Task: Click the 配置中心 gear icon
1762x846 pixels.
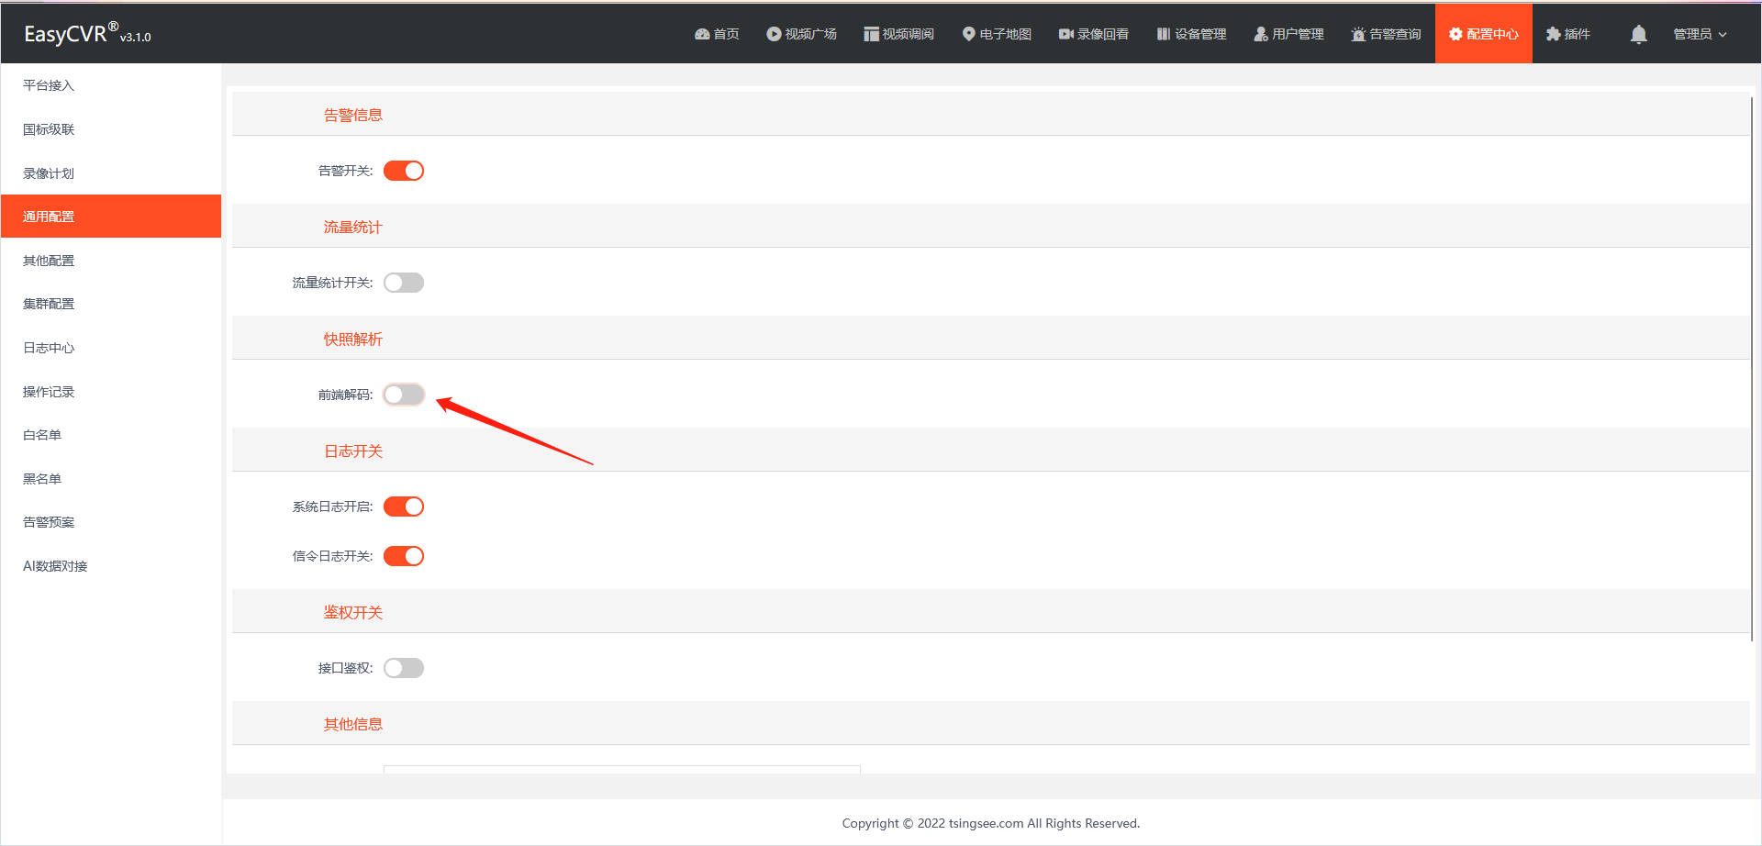Action: (x=1455, y=34)
